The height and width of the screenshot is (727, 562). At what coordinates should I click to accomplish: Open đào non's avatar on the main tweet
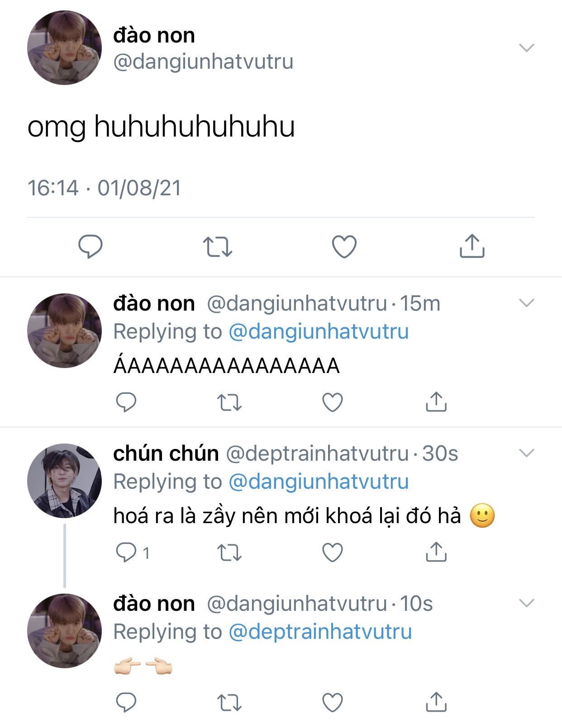click(64, 47)
